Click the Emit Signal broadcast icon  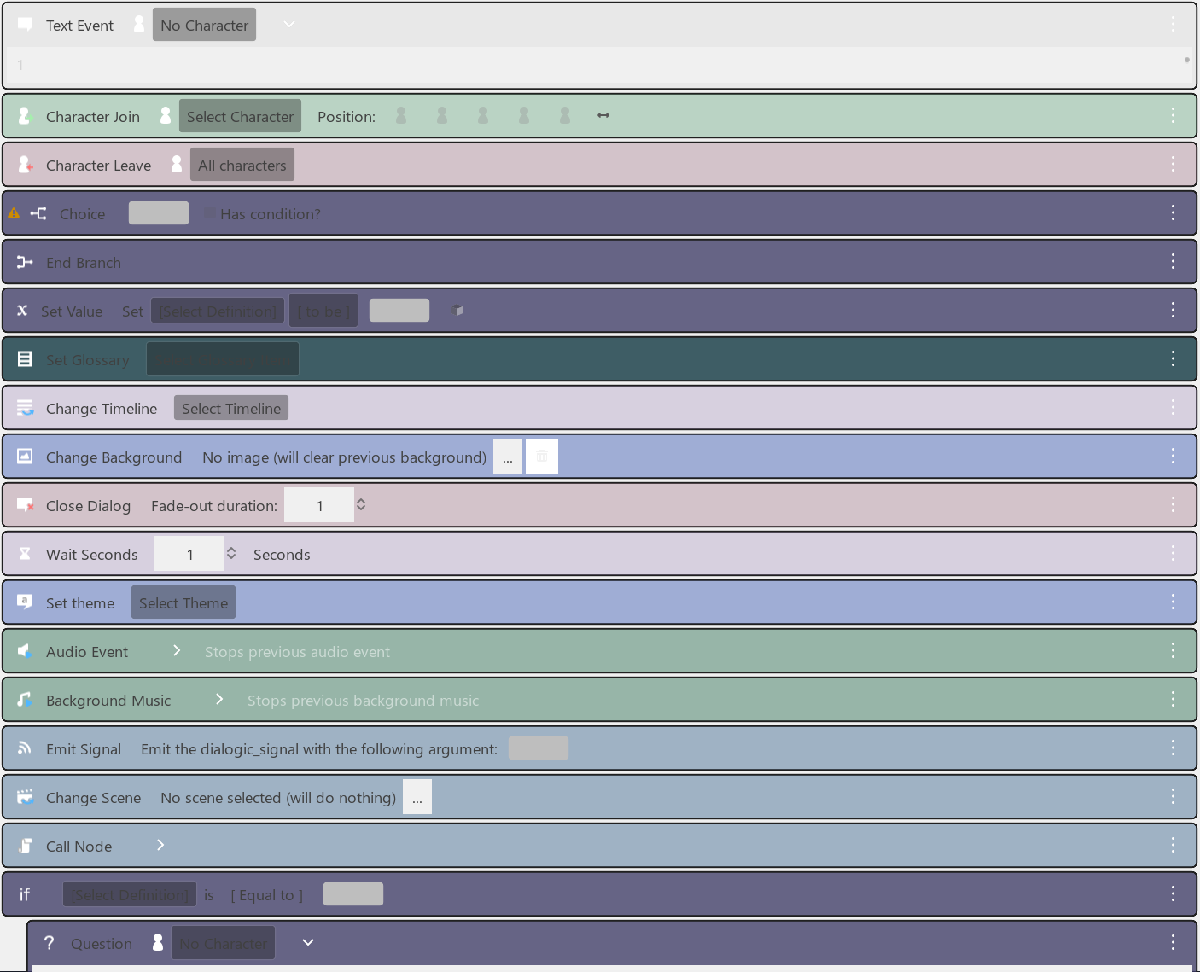point(25,748)
